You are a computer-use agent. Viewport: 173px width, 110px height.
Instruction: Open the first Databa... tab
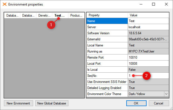(12, 15)
